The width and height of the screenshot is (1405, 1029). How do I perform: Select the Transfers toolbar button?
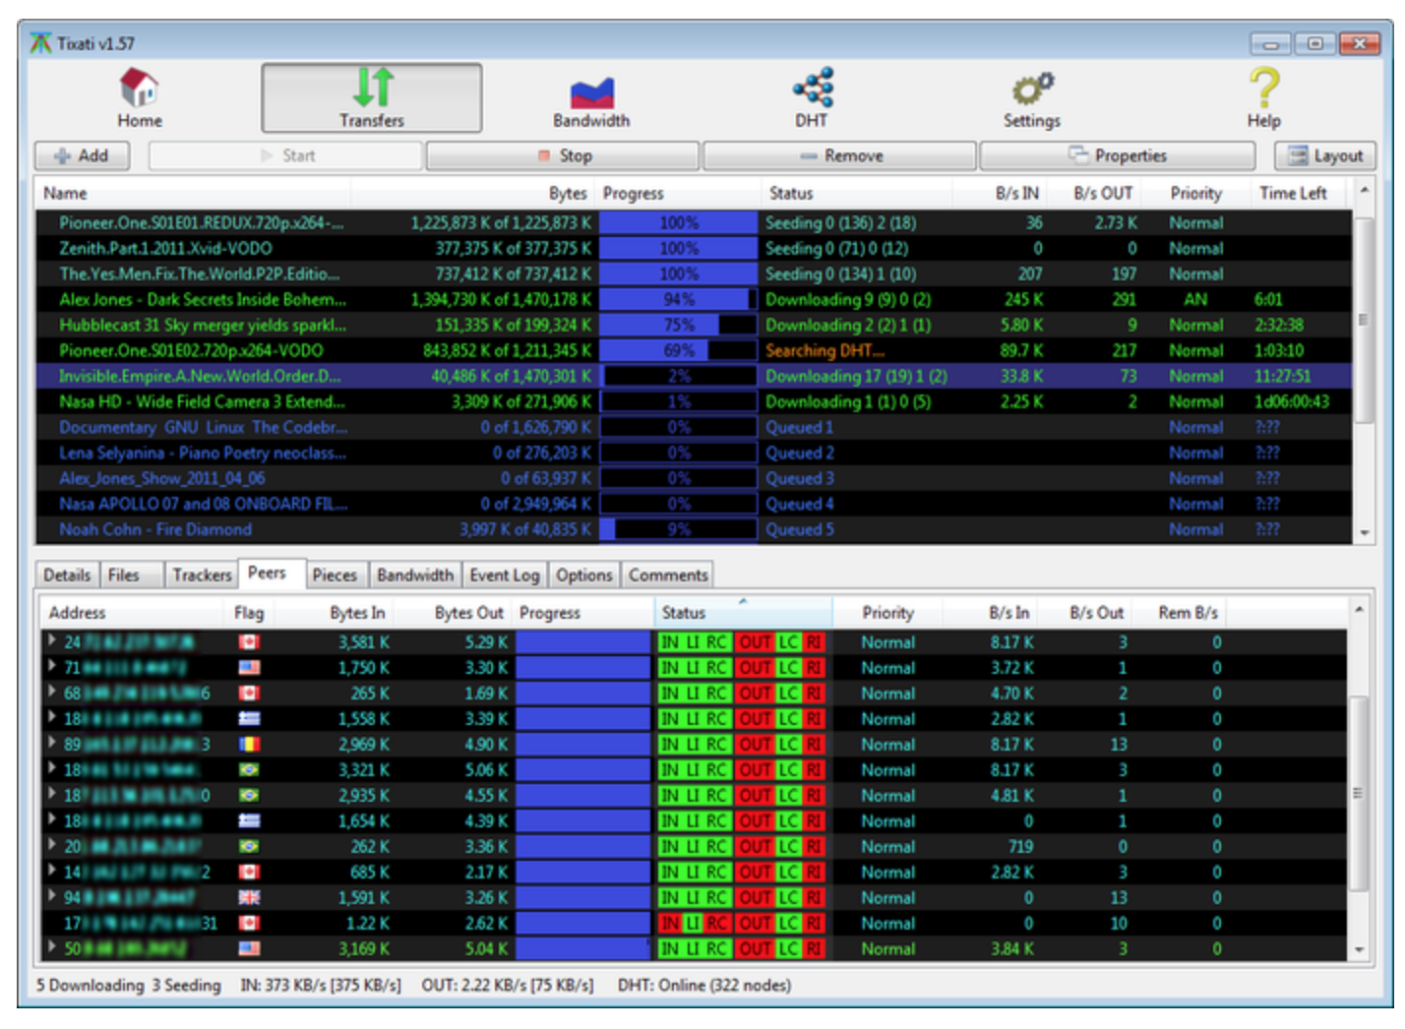372,98
